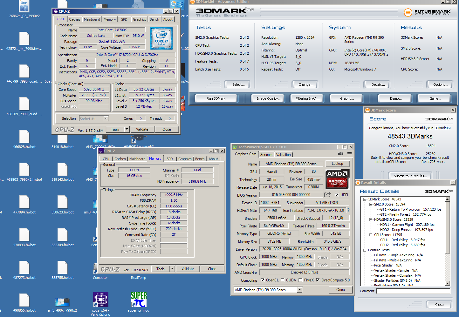Open 532304.hwbot desktop file

(63, 235)
